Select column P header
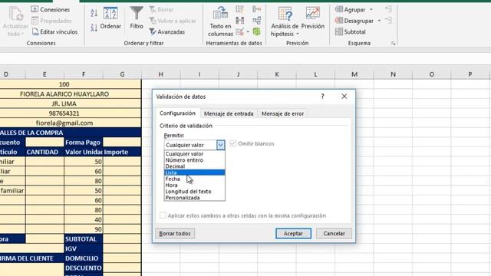This screenshot has width=491, height=276. [x=470, y=74]
